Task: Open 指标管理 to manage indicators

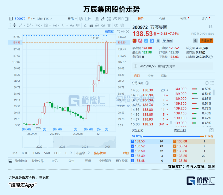Action: (x=100, y=153)
